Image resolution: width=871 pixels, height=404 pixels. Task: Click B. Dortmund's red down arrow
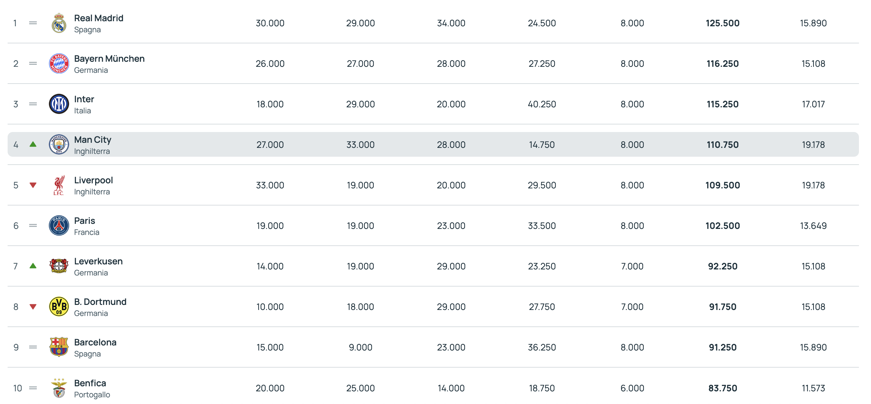pos(33,306)
